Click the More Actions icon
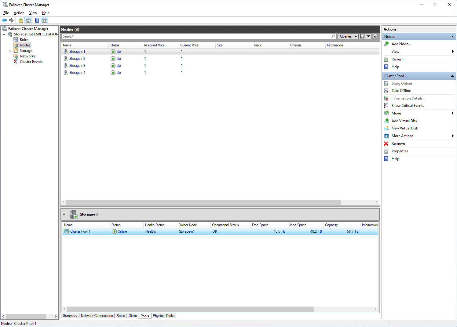Viewport: 457px width, 327px height. 386,136
